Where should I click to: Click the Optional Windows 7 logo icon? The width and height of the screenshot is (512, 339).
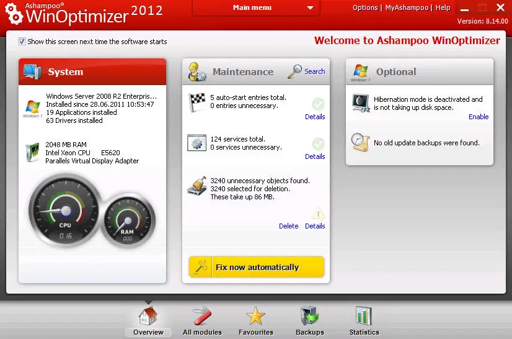click(x=361, y=72)
